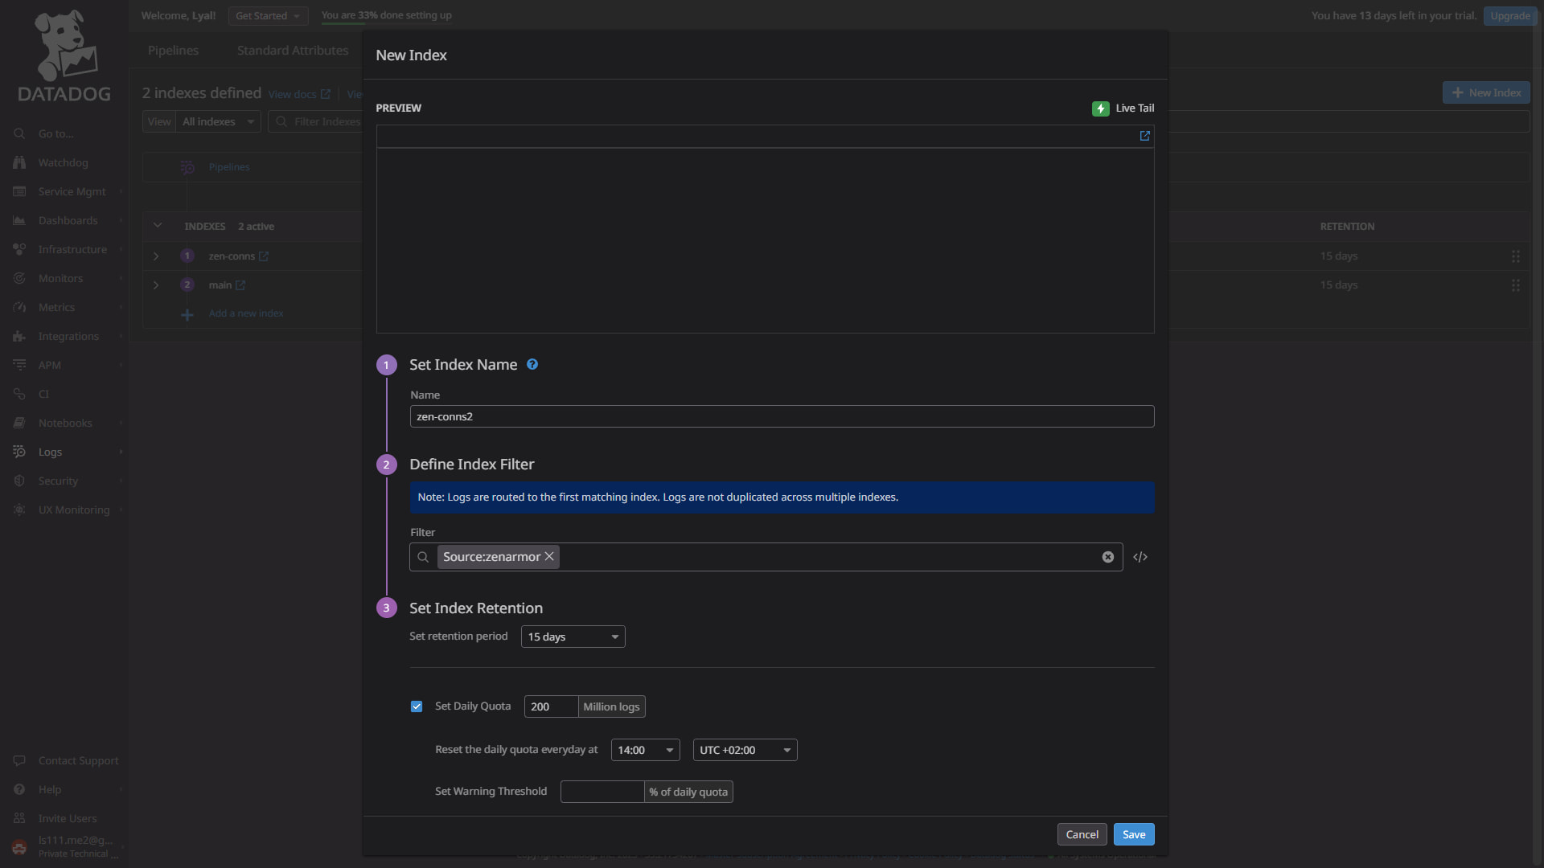The height and width of the screenshot is (868, 1544).
Task: Click the UX Monitoring icon
Action: [x=19, y=510]
